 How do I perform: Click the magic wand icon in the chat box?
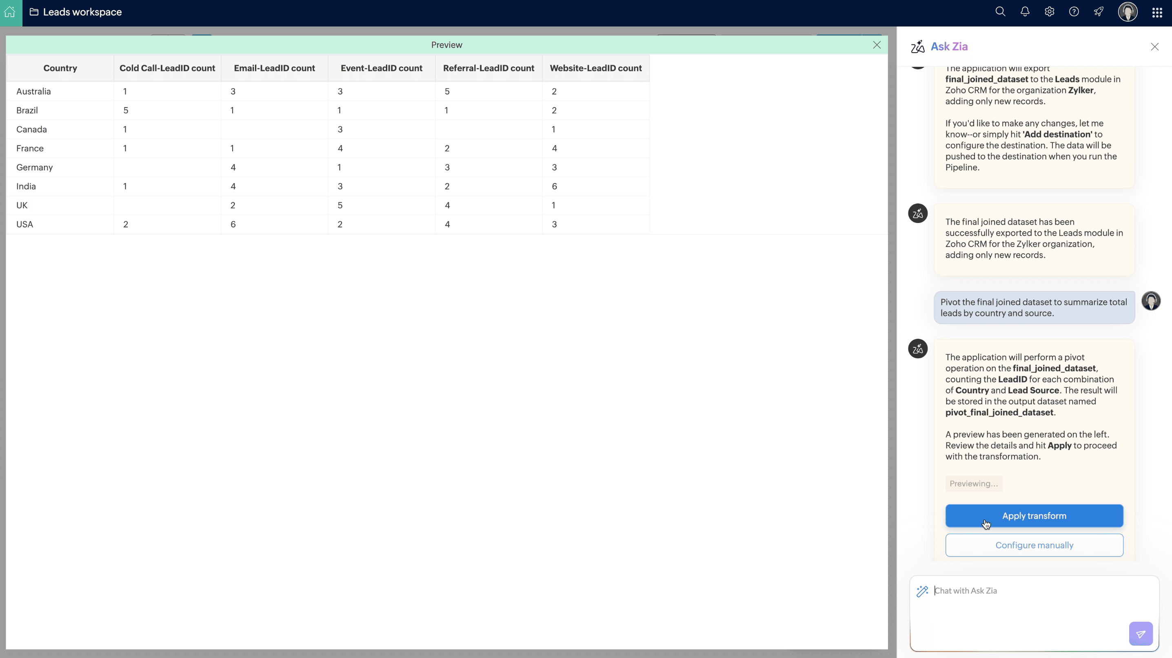tap(922, 591)
